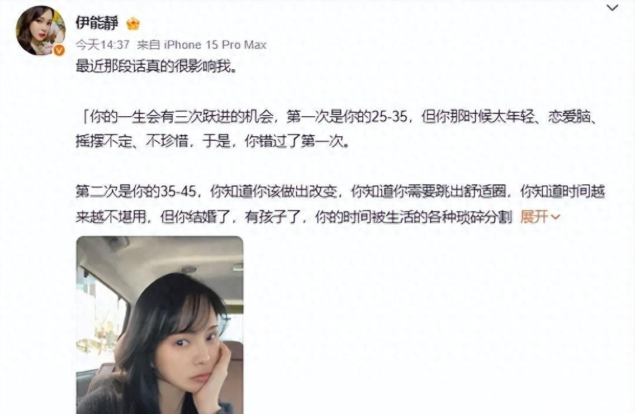Click the phrase 第一次是你的25-35
Screen dimensions: 635x414
point(347,117)
